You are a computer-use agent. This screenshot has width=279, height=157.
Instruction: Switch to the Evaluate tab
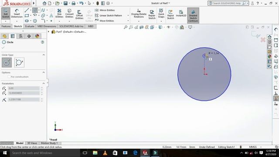pyautogui.click(x=30, y=26)
